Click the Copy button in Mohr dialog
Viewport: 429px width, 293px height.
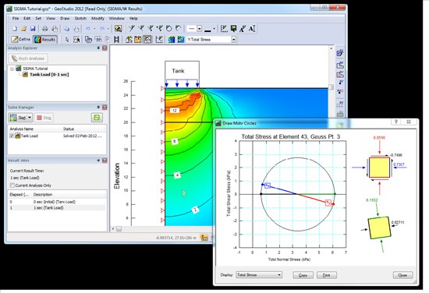click(303, 275)
